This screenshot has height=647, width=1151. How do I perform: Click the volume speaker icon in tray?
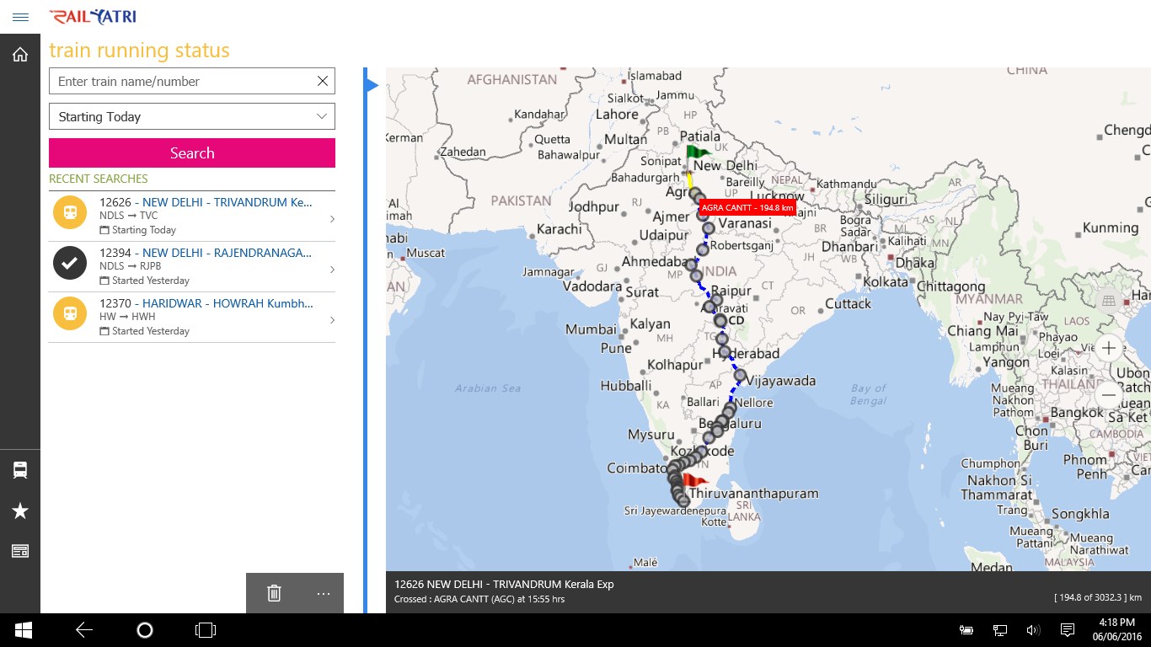point(1033,630)
